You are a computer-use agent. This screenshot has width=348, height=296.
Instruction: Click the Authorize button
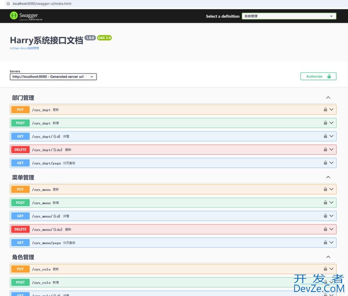[x=318, y=76]
